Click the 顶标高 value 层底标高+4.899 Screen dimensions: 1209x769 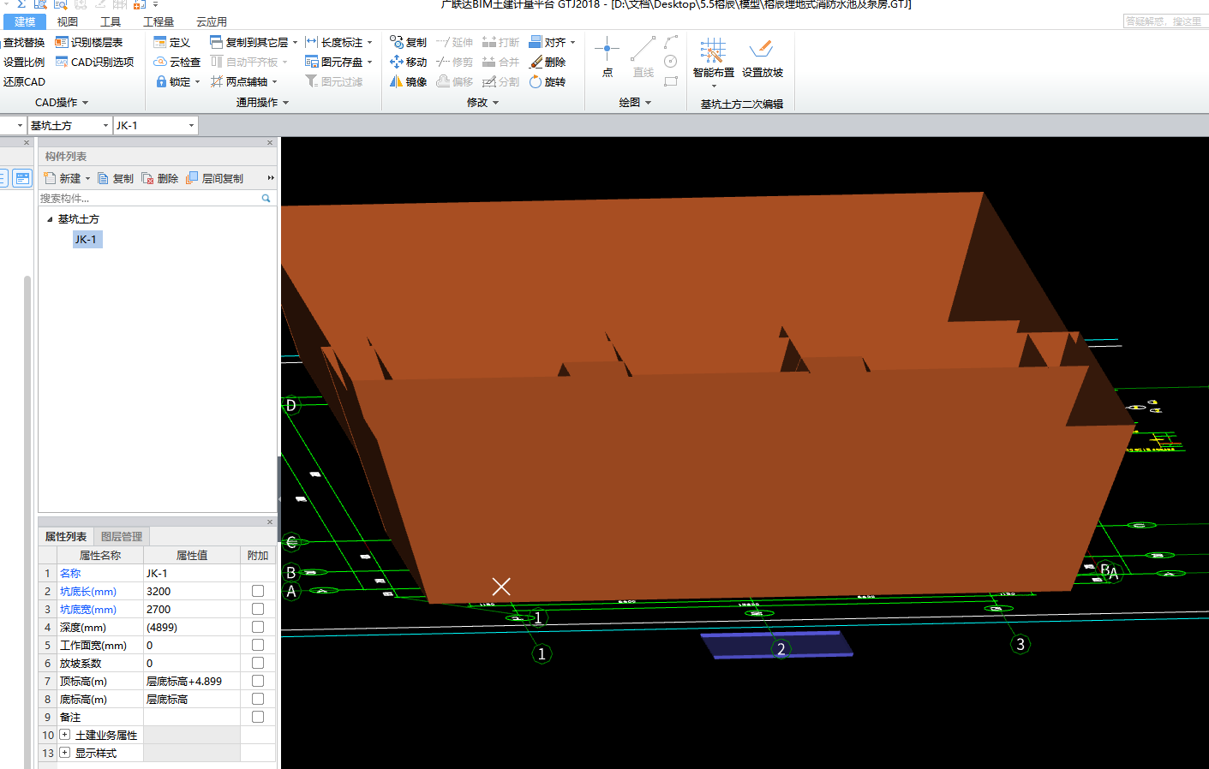coord(191,681)
